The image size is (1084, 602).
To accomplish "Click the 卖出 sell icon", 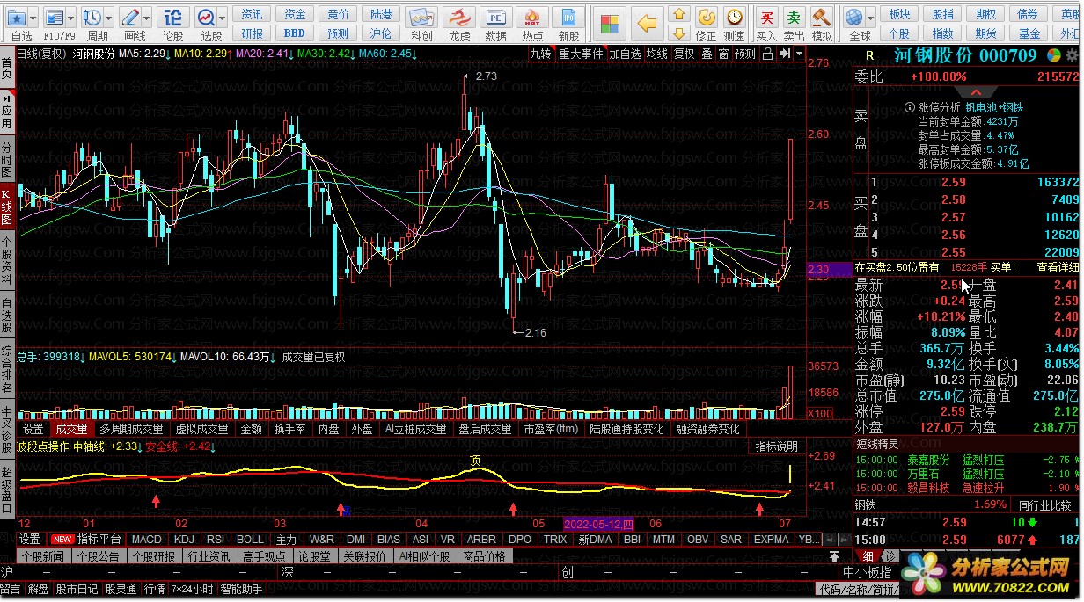I will tap(795, 17).
